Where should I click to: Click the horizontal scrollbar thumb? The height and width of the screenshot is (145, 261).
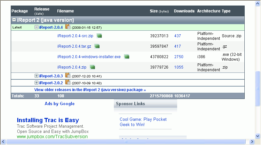pos(126,142)
